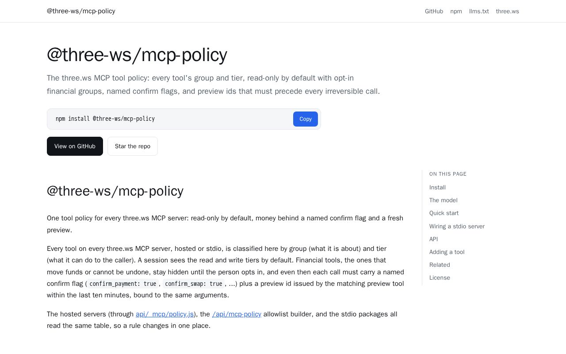Open the npm link in header
The height and width of the screenshot is (354, 566).
[456, 11]
